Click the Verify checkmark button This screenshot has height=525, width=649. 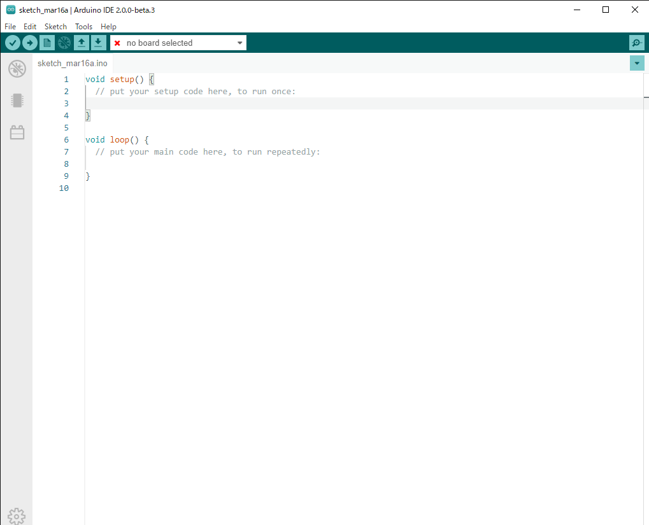pyautogui.click(x=13, y=43)
